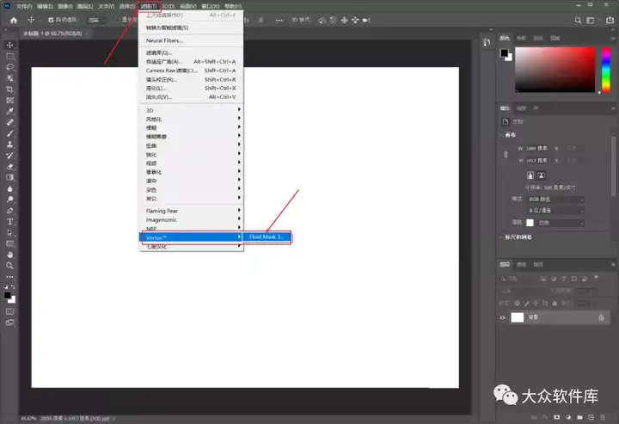The width and height of the screenshot is (619, 424).
Task: Collapse the Canvas section in Properties
Action: [x=501, y=135]
